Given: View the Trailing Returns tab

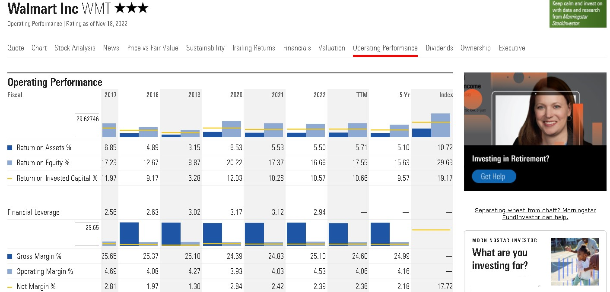Looking at the screenshot, I should [253, 48].
